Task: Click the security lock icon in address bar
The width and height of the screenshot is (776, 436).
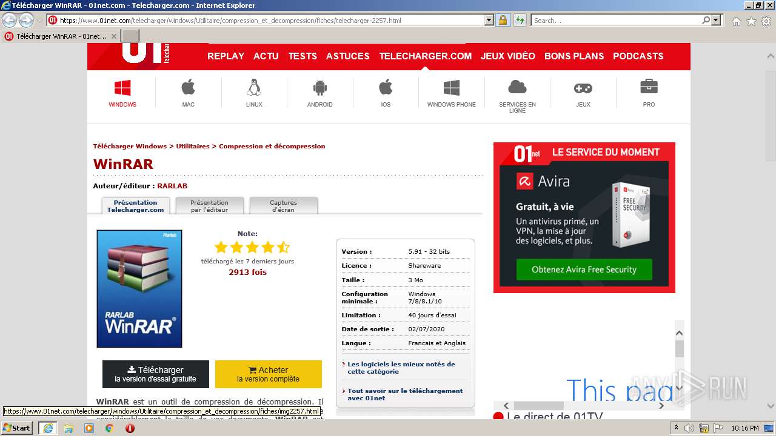Action: (503, 20)
